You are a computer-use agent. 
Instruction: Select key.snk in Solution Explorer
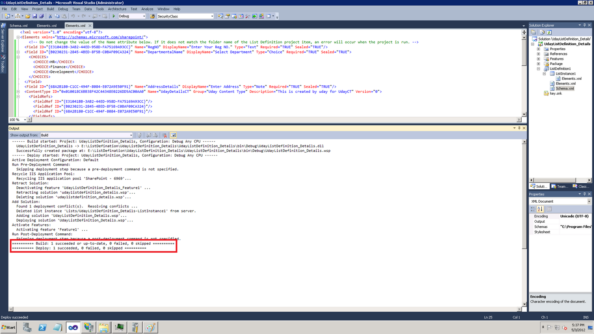tap(556, 94)
